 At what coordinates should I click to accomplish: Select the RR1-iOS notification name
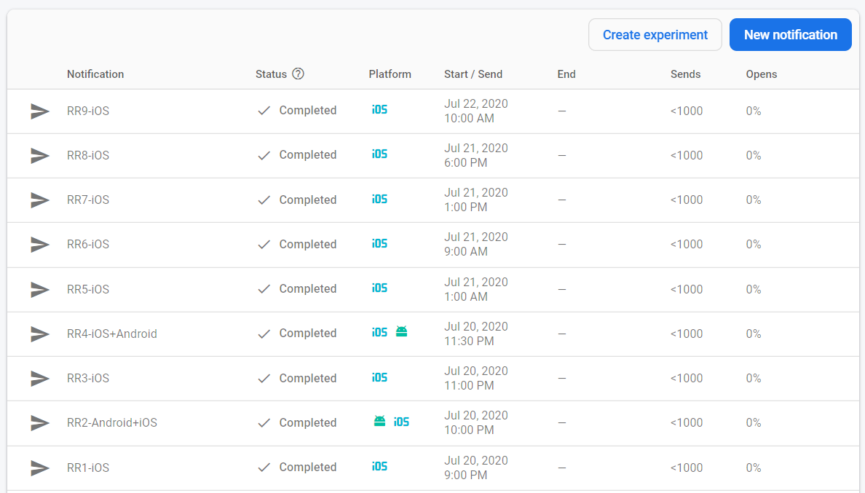[x=88, y=468]
